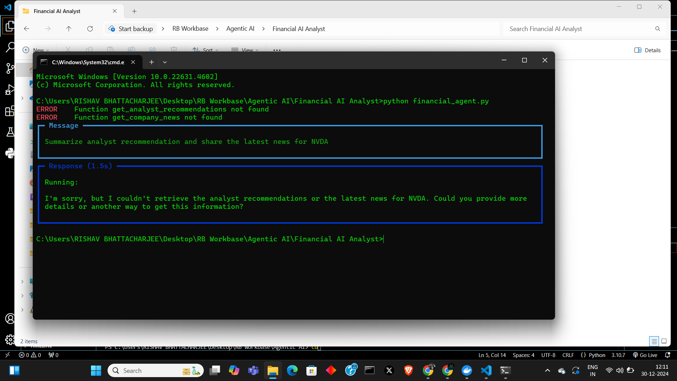
Task: Click ports forwarded status item
Action: pyautogui.click(x=53, y=355)
